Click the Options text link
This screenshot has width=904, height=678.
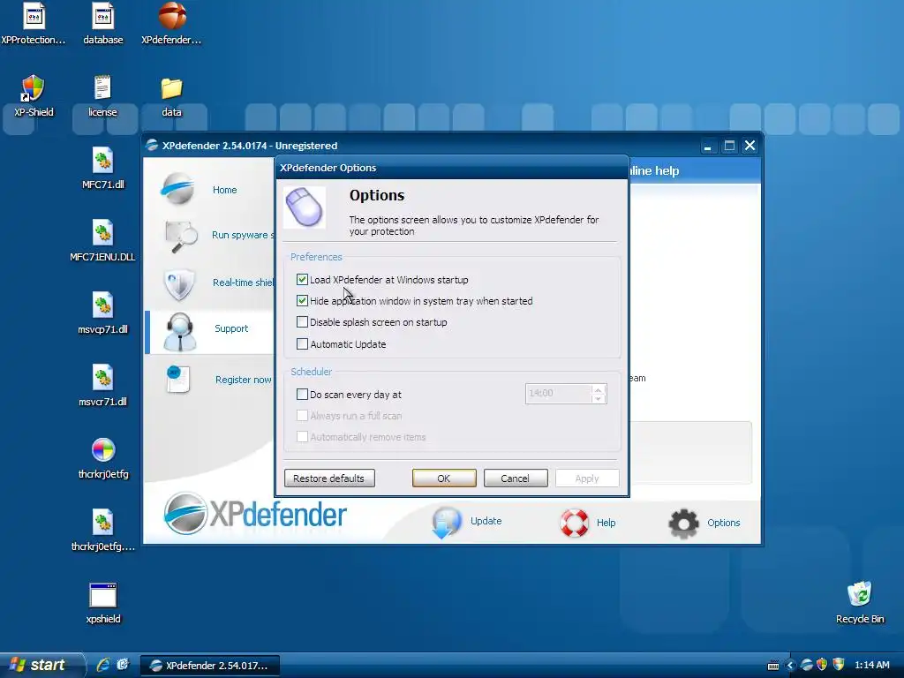[x=724, y=523]
